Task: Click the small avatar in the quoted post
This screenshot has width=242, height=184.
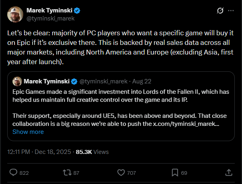Action: 17,82
